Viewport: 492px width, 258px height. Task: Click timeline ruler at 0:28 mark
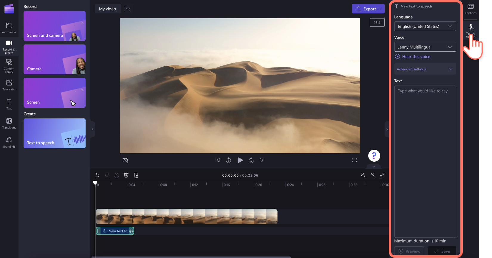pos(322,185)
